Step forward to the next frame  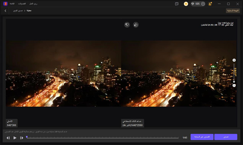(x=22, y=138)
